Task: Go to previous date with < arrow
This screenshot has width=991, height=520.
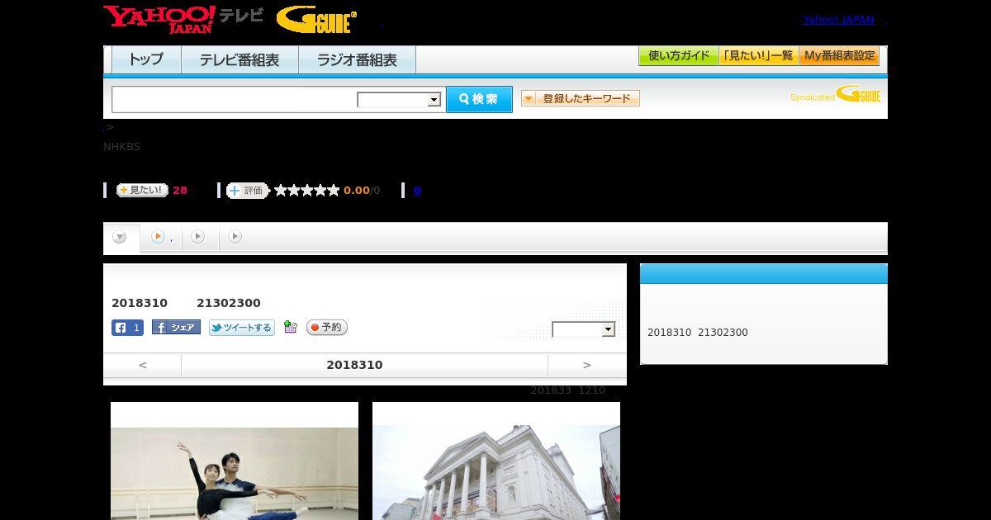Action: click(143, 365)
